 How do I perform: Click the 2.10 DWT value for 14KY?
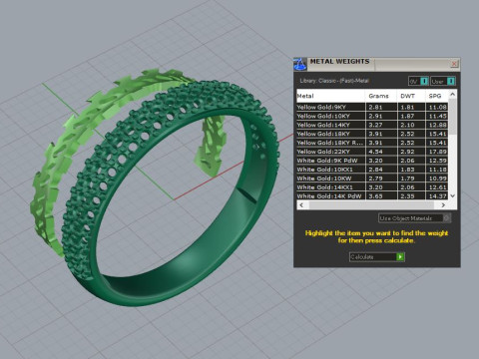pos(407,125)
